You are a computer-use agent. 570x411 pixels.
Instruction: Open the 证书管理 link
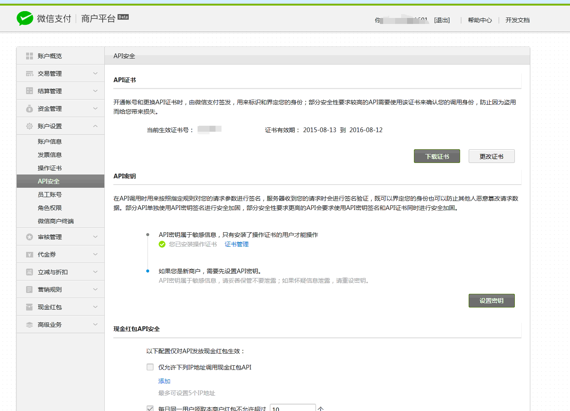(x=236, y=244)
